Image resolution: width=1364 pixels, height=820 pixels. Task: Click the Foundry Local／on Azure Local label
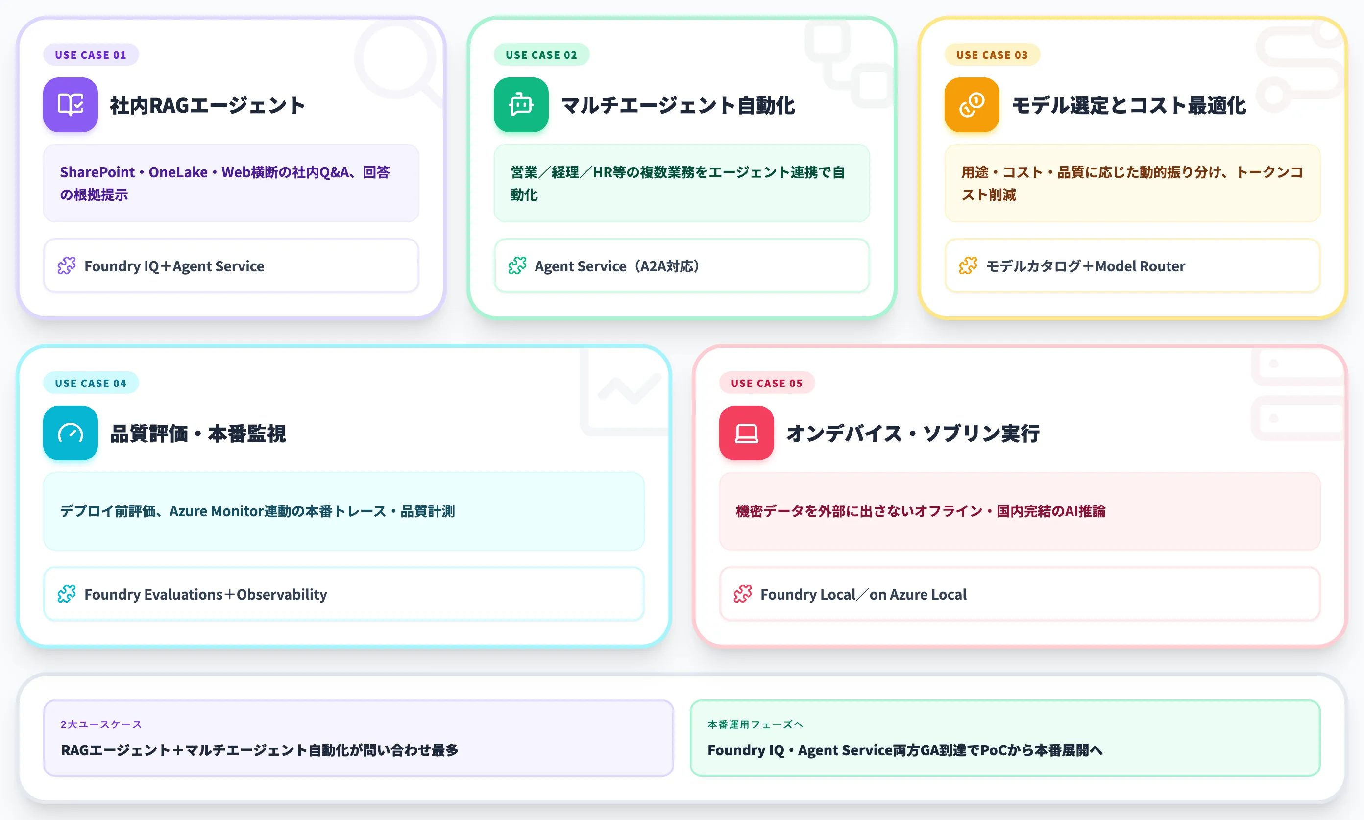pos(863,595)
